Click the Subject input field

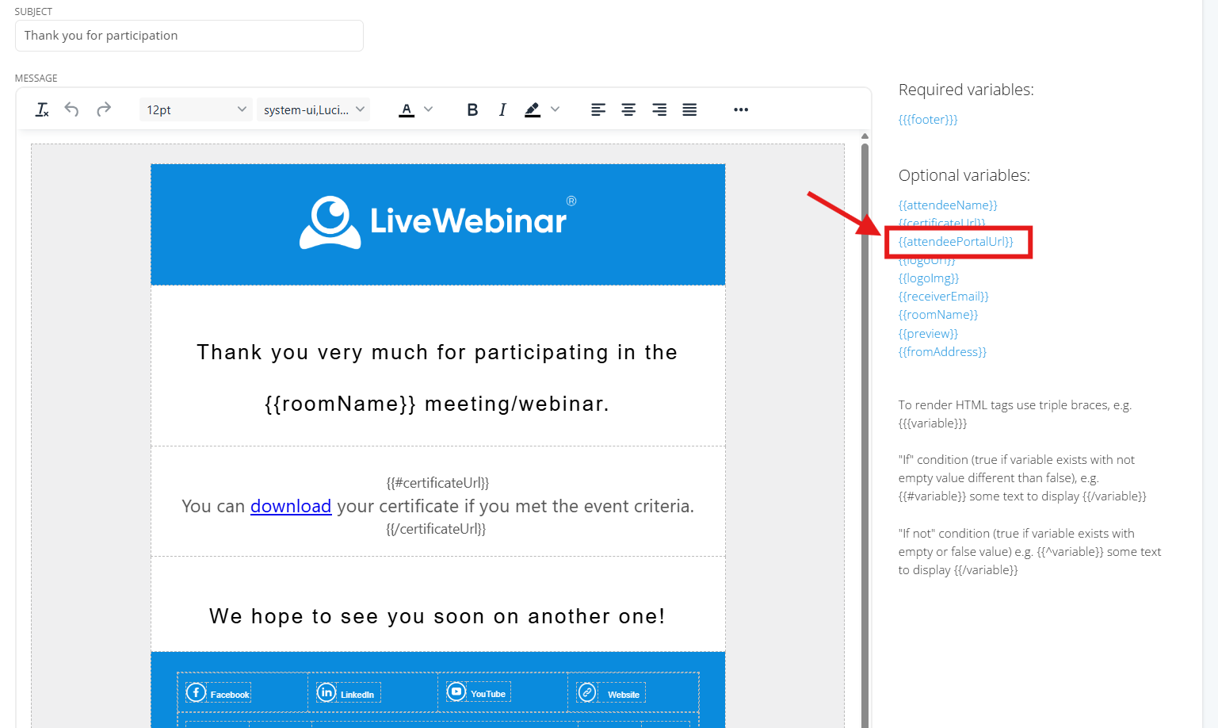pos(189,36)
